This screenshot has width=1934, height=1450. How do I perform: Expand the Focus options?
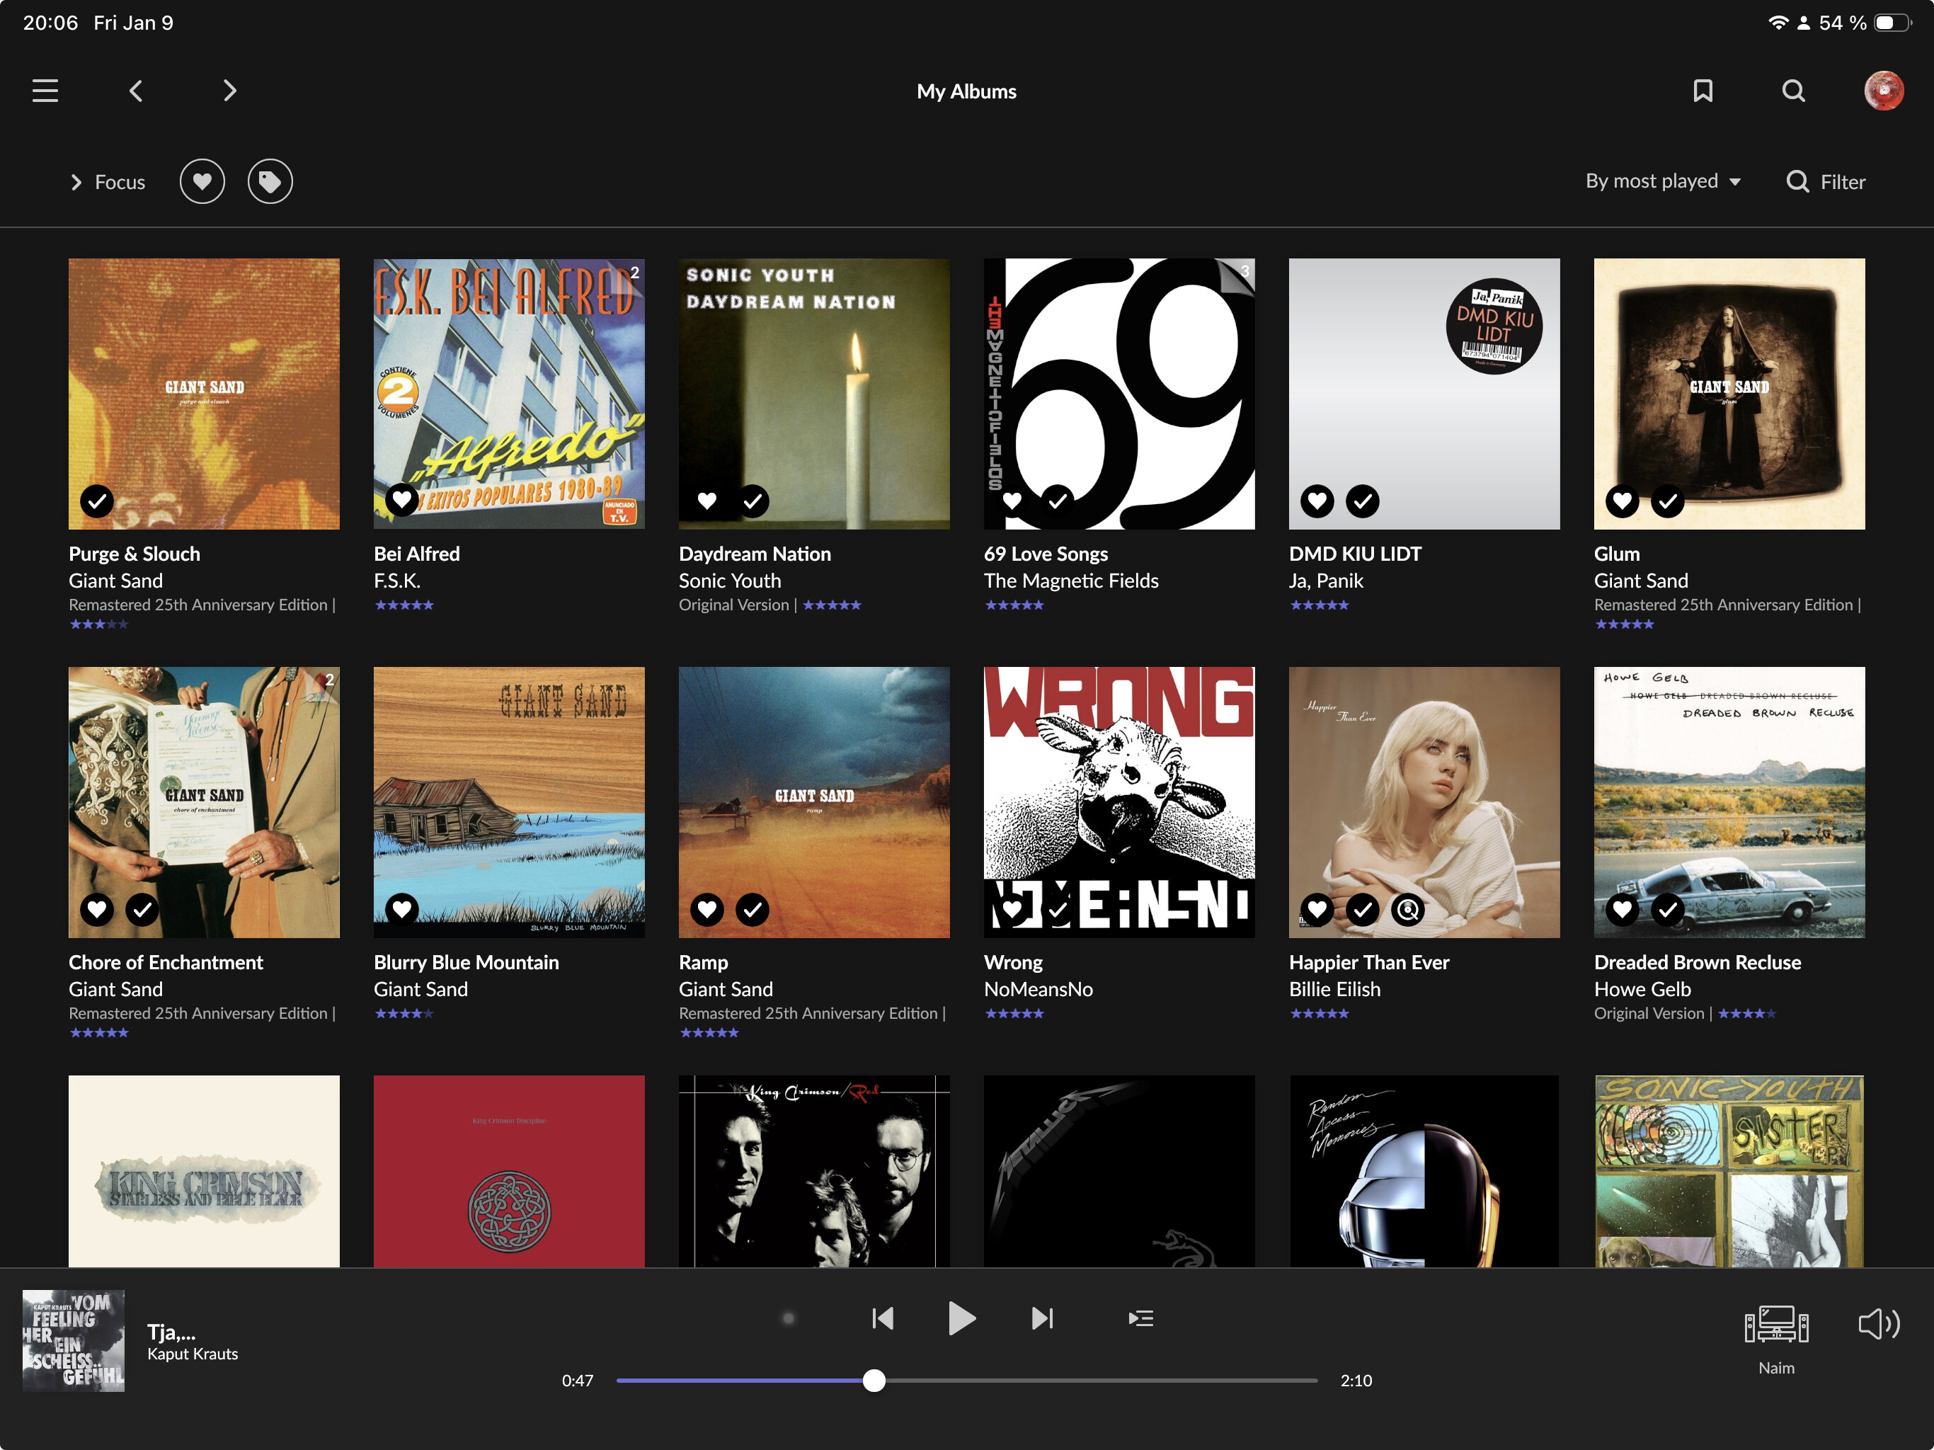tap(108, 182)
